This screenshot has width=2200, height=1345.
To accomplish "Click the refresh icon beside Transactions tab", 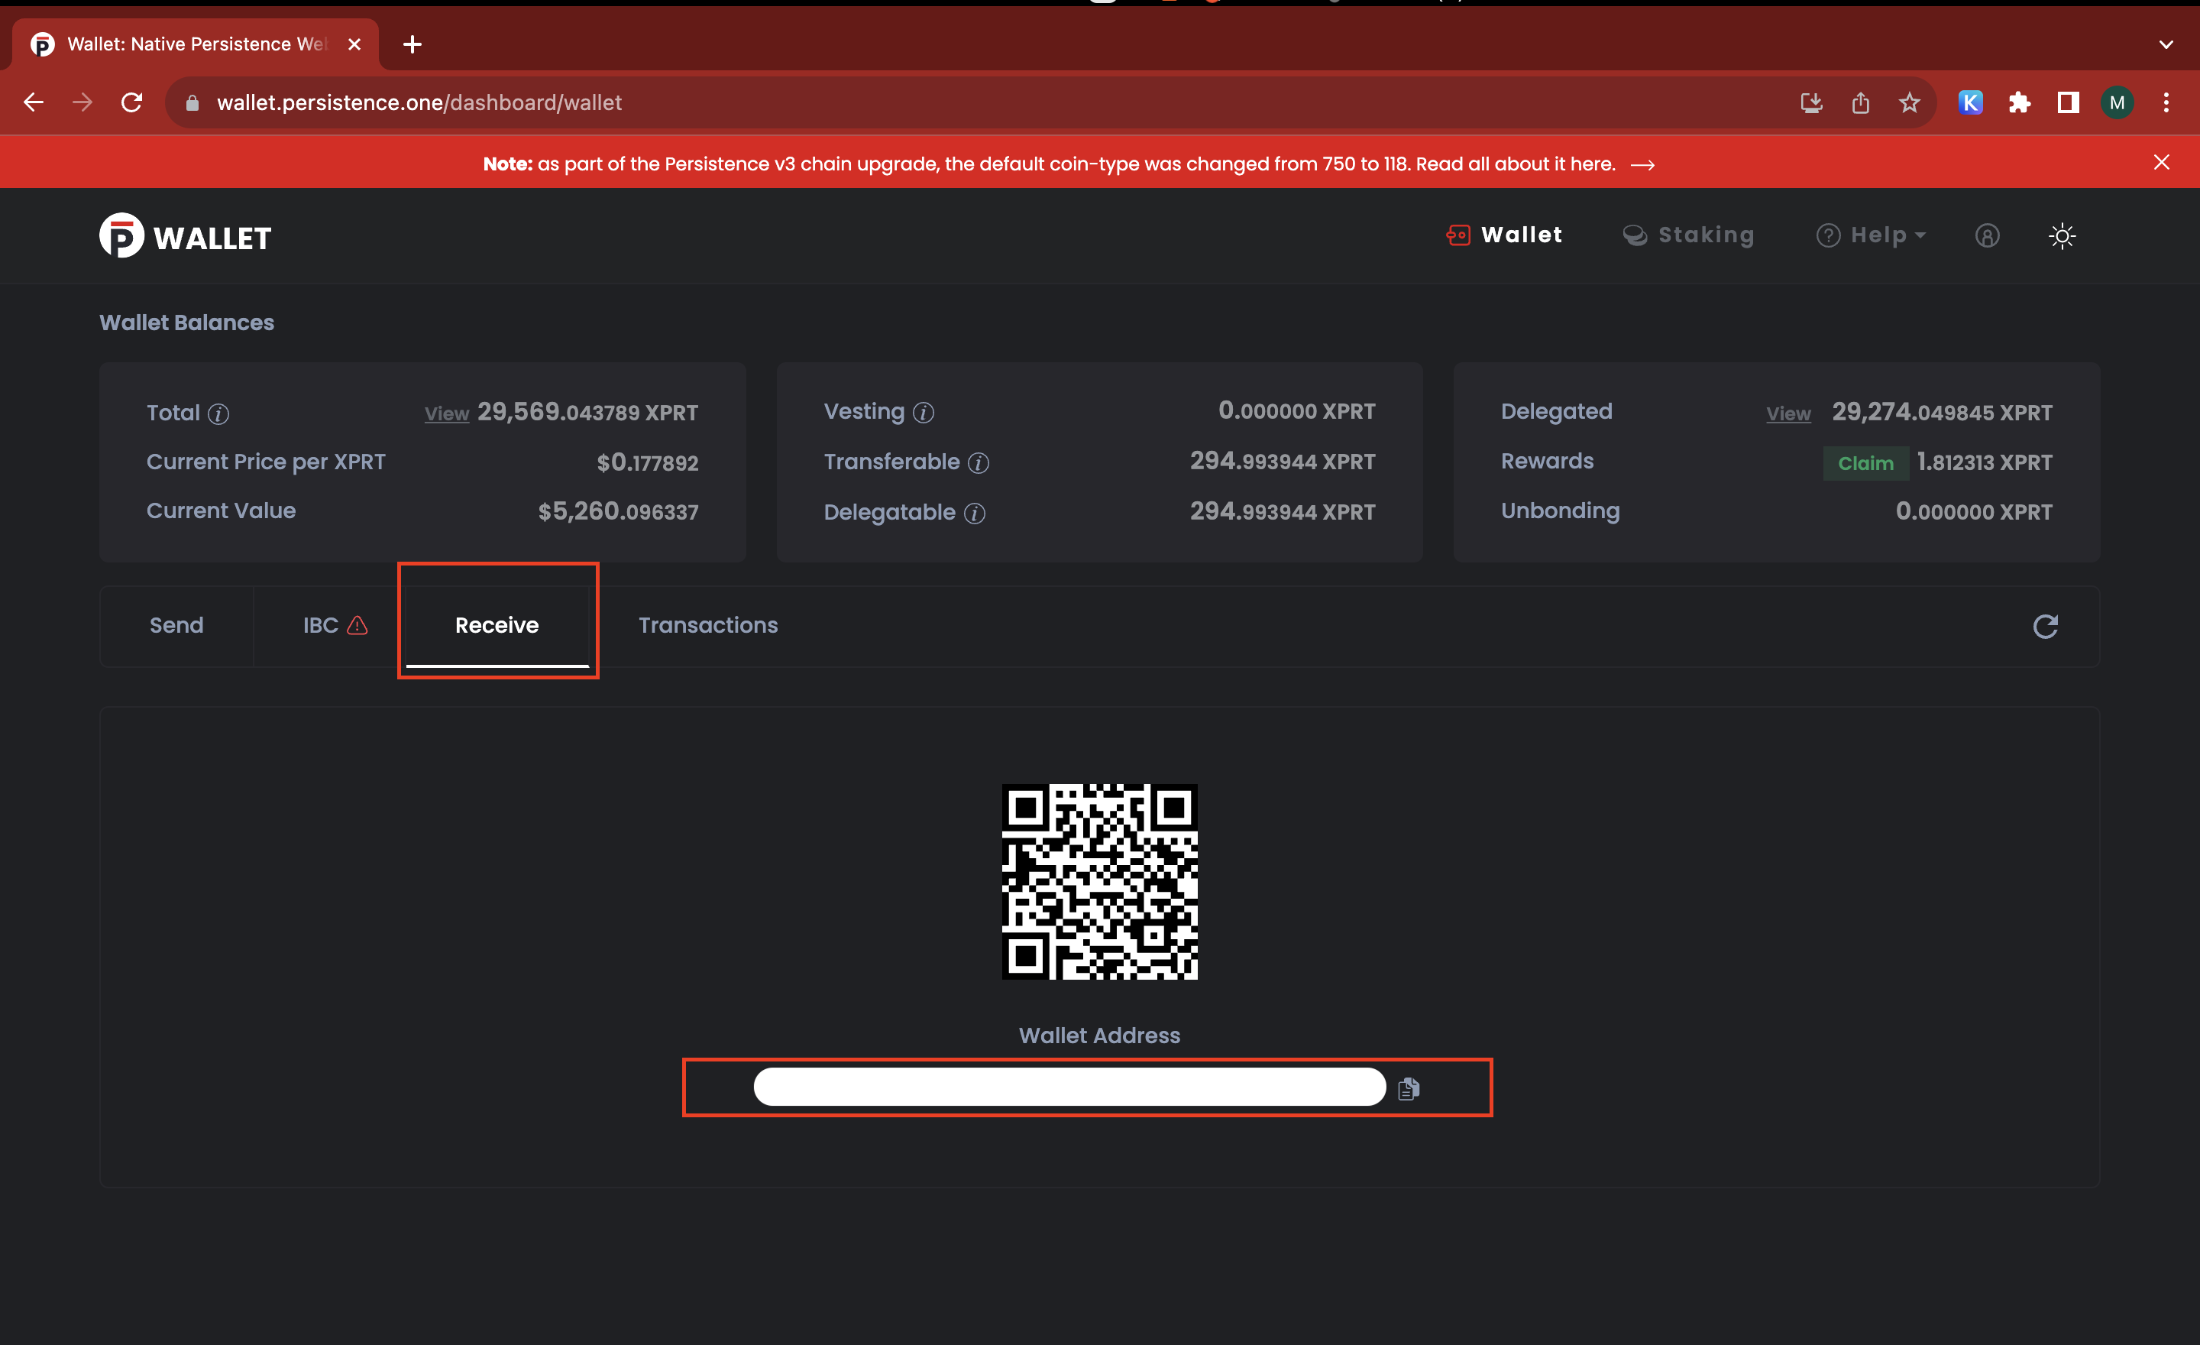I will (x=2045, y=626).
